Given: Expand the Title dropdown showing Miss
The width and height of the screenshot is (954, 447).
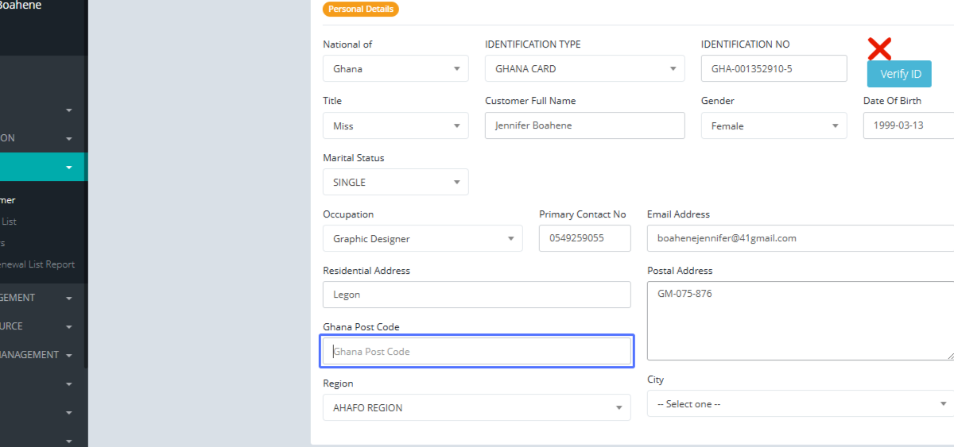Looking at the screenshot, I should 395,126.
